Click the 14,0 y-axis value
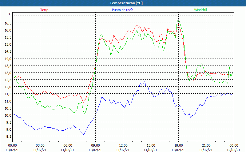246x153 pixels. click(x=8, y=59)
